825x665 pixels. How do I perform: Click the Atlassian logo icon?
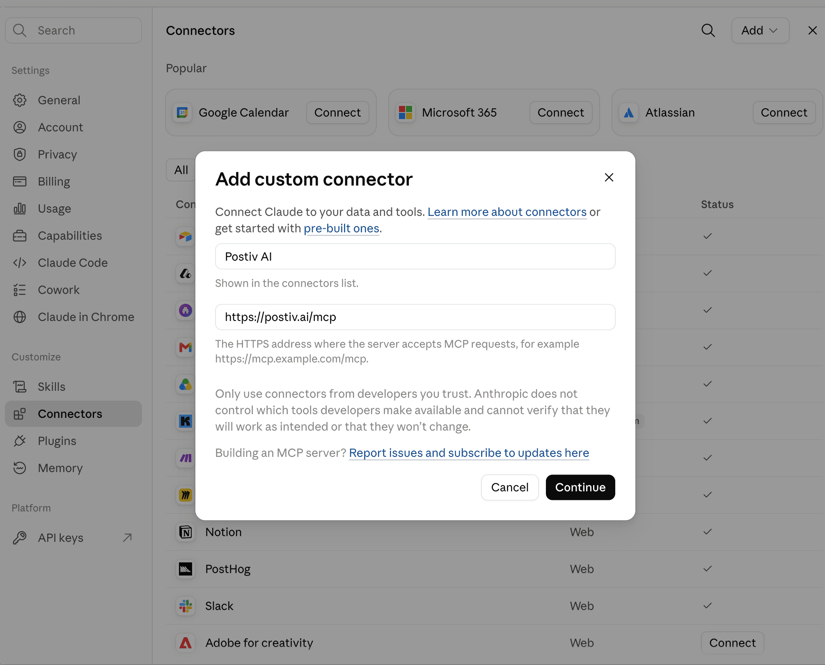coord(629,112)
